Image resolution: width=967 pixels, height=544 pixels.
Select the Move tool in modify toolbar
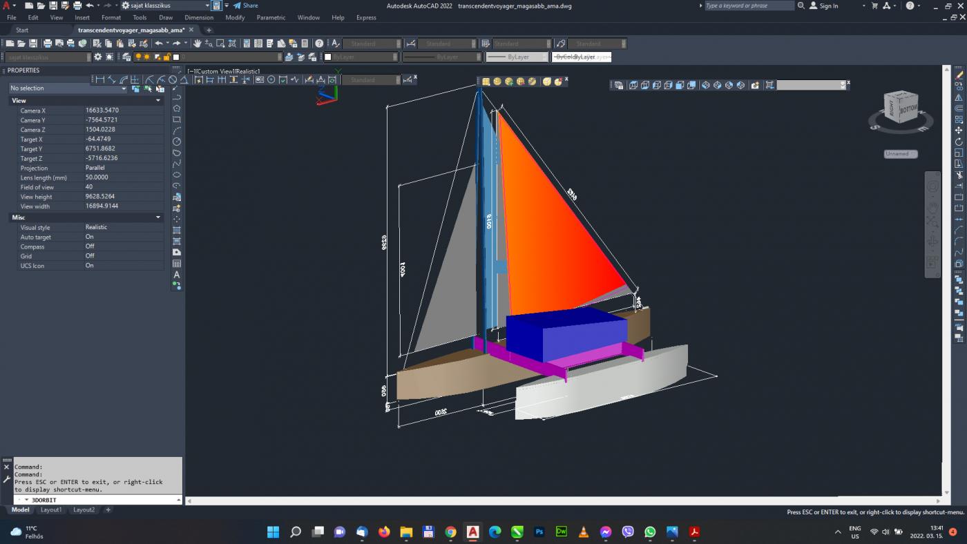[x=959, y=130]
